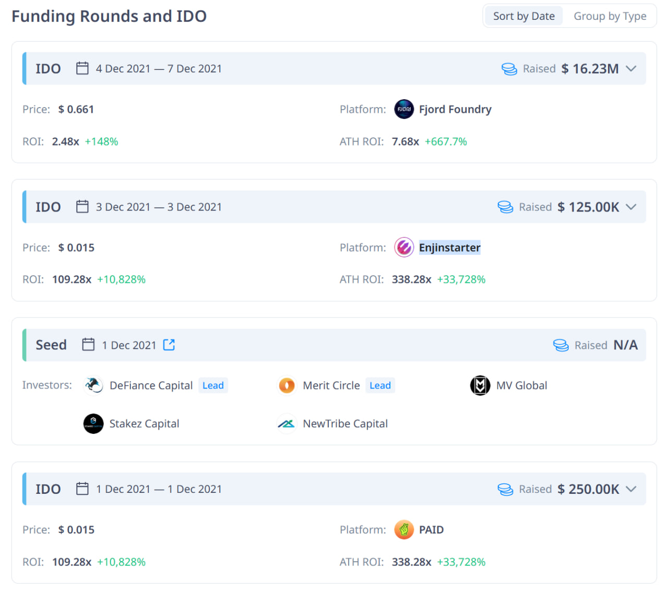668x592 pixels.
Task: Click the NewTribe Capital investor logo
Action: coord(287,424)
